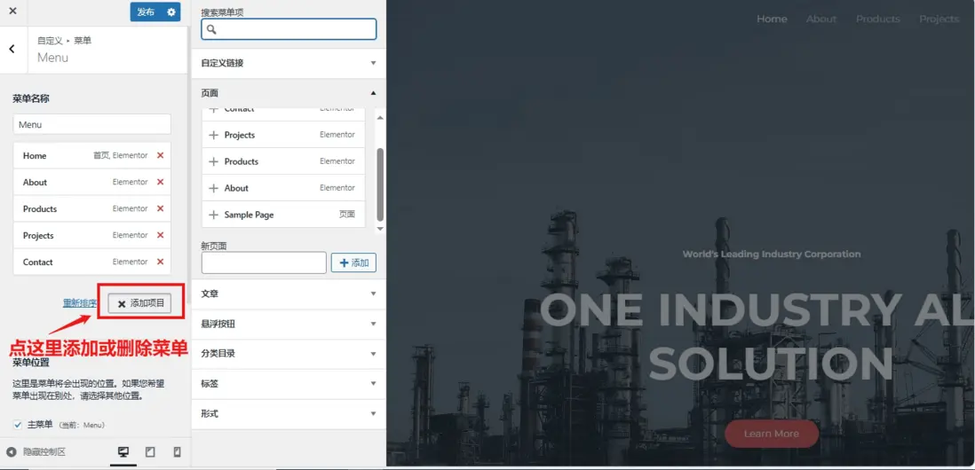Image resolution: width=975 pixels, height=470 pixels.
Task: Expand the 形式 section
Action: pos(289,413)
